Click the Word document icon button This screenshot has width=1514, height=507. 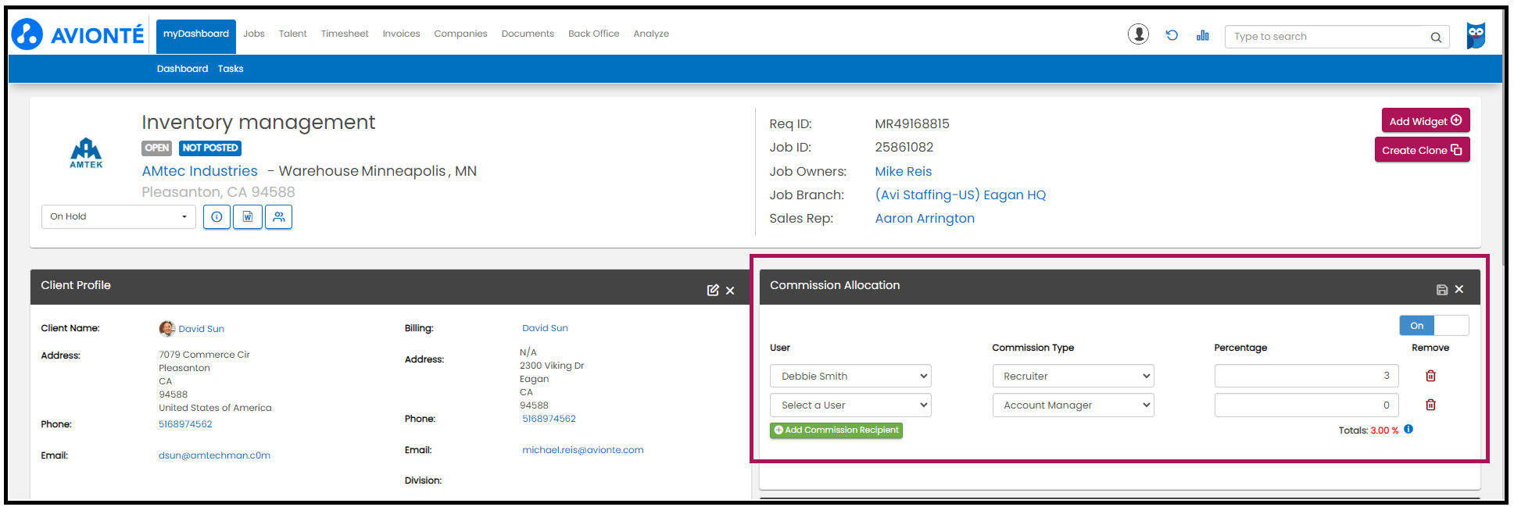pos(248,217)
